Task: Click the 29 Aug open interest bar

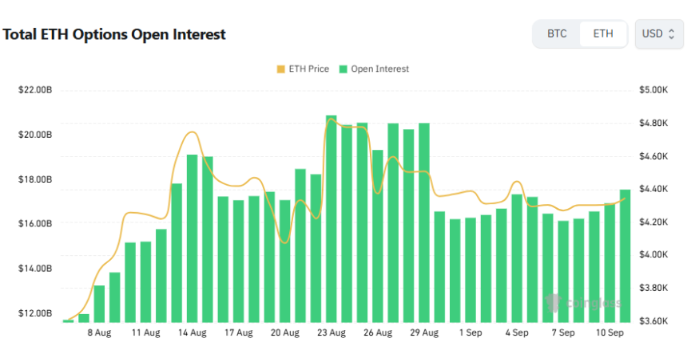Action: (x=424, y=222)
